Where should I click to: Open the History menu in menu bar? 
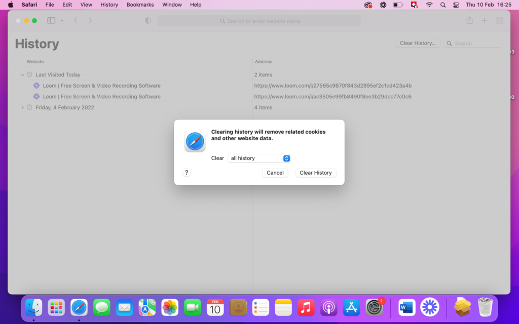coord(109,5)
